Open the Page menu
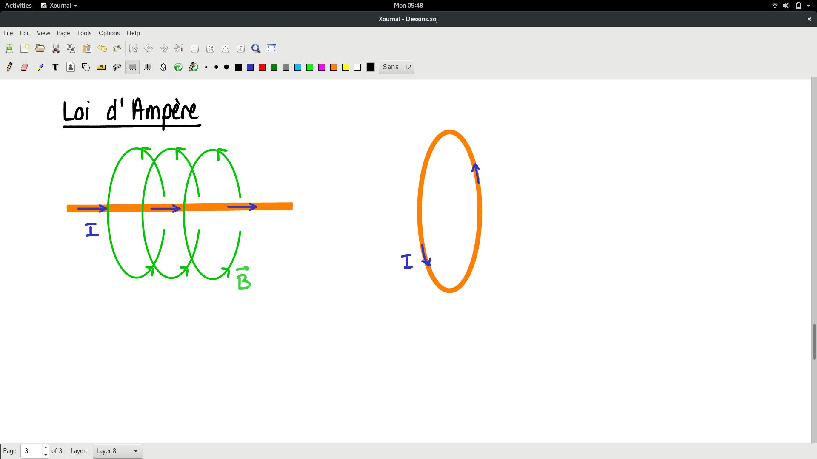 pyautogui.click(x=63, y=33)
